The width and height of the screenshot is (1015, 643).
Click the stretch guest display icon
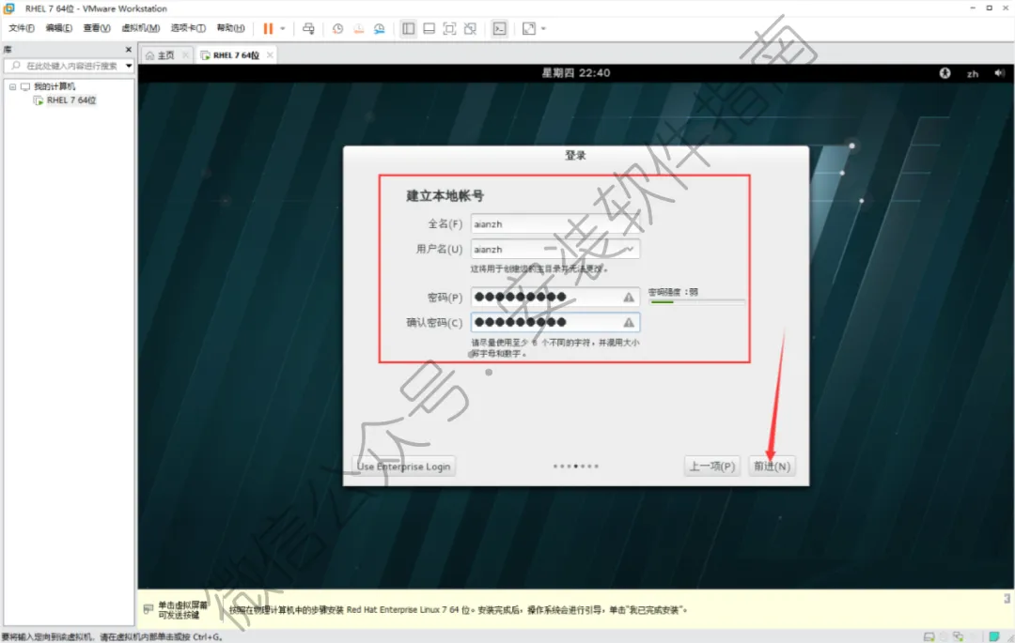529,28
